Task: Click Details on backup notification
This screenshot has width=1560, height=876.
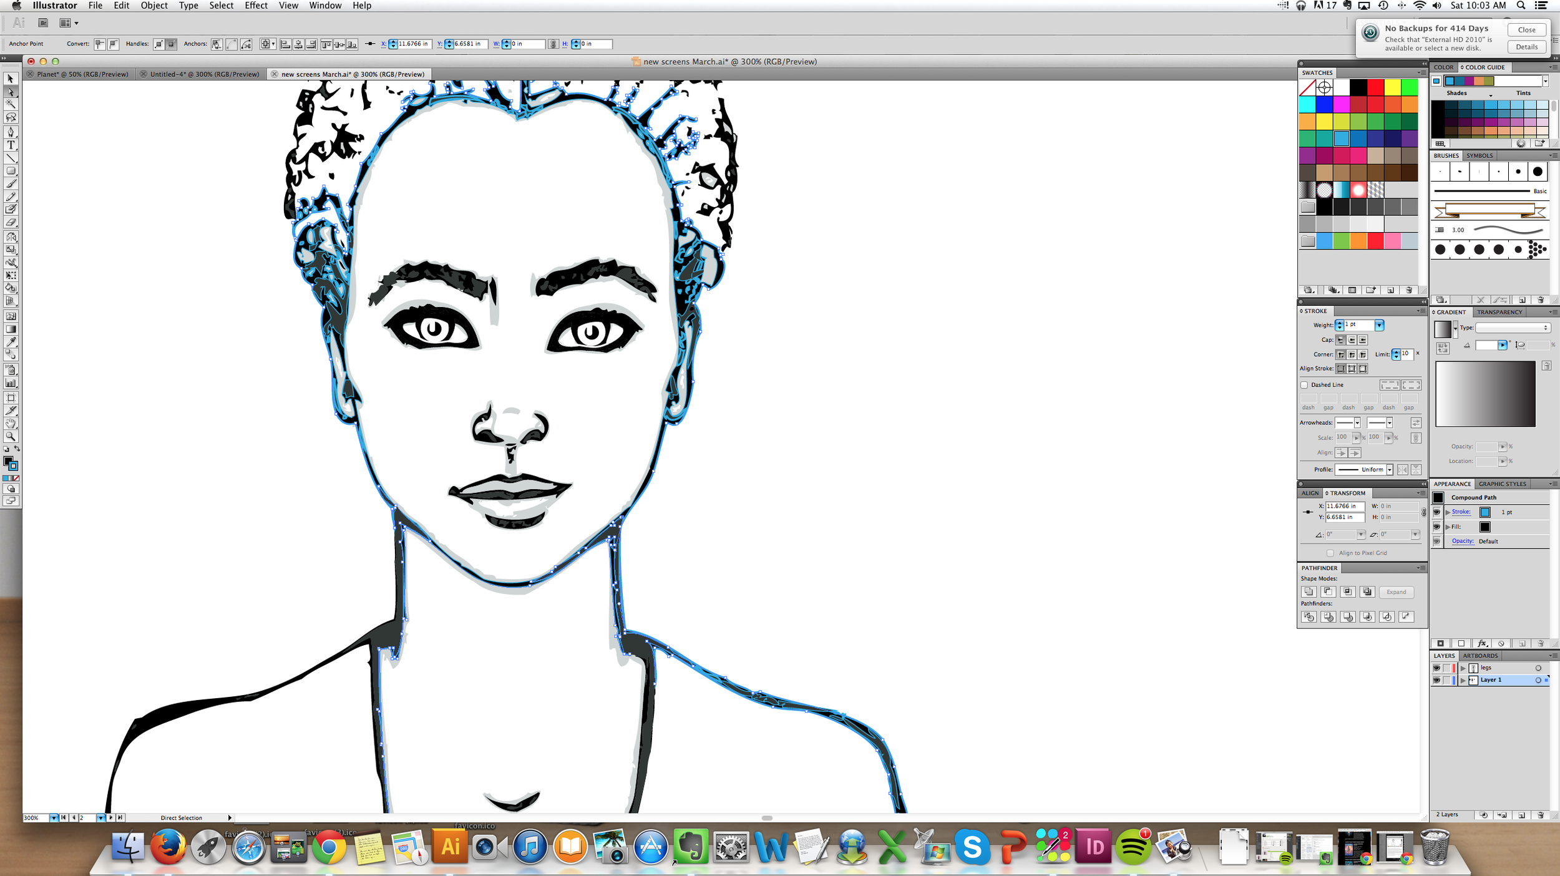Action: pos(1526,47)
